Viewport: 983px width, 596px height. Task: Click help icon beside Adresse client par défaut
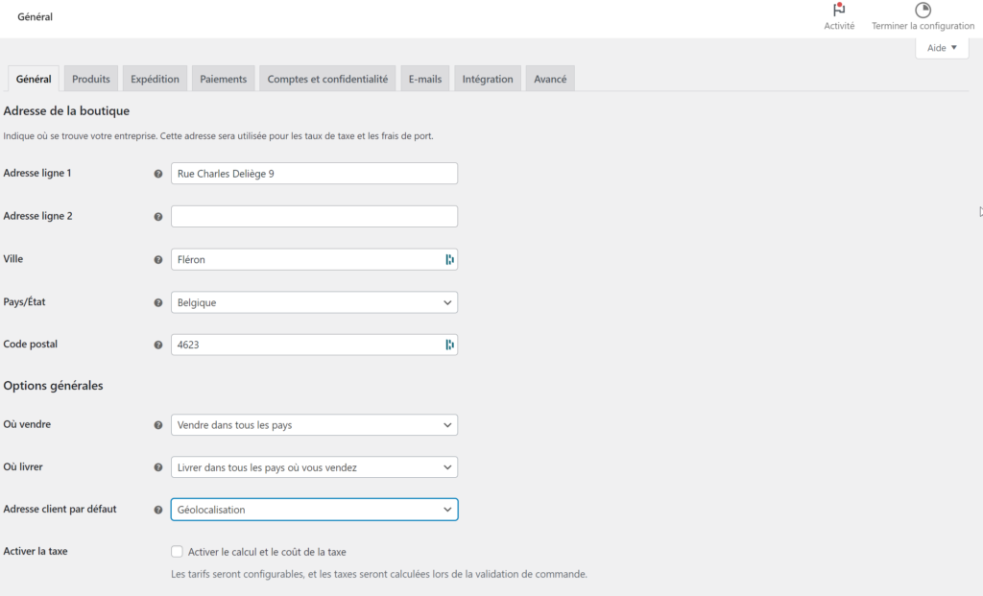158,510
